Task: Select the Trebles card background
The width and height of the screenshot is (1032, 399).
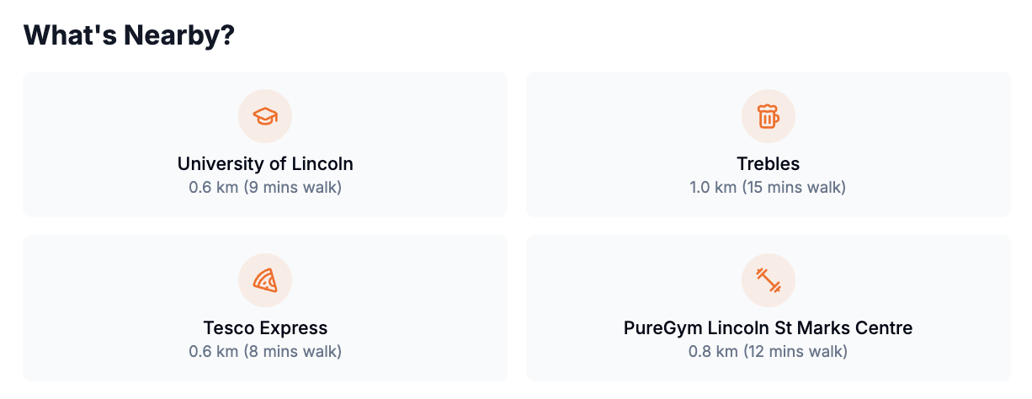Action: [x=768, y=145]
